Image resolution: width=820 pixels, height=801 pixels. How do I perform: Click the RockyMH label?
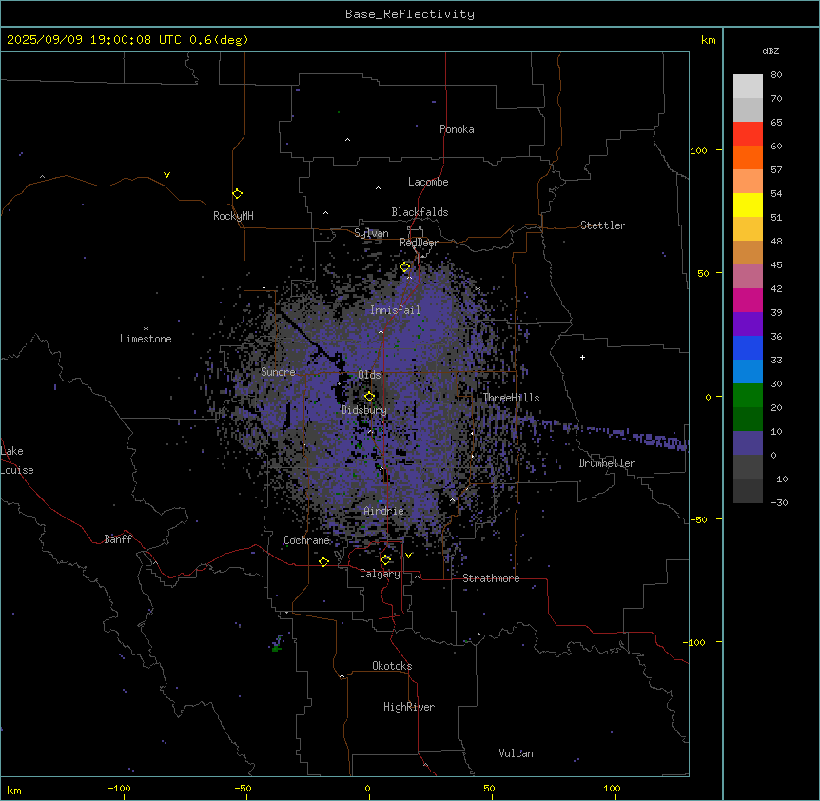pos(233,216)
